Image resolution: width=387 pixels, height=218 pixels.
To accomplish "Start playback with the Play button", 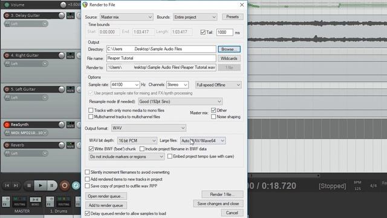I will [41, 185].
